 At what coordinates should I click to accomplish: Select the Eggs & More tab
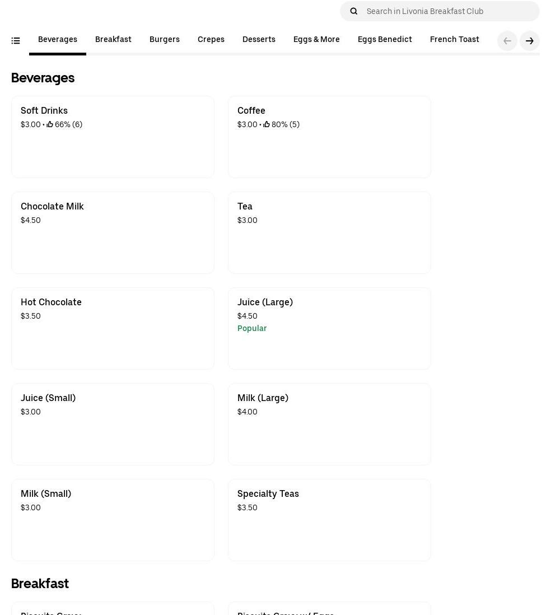[316, 40]
